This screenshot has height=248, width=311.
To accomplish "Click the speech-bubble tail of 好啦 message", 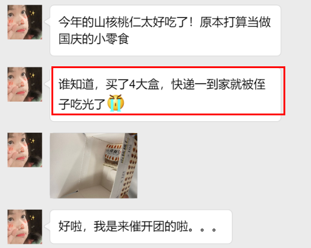I will pos(47,226).
